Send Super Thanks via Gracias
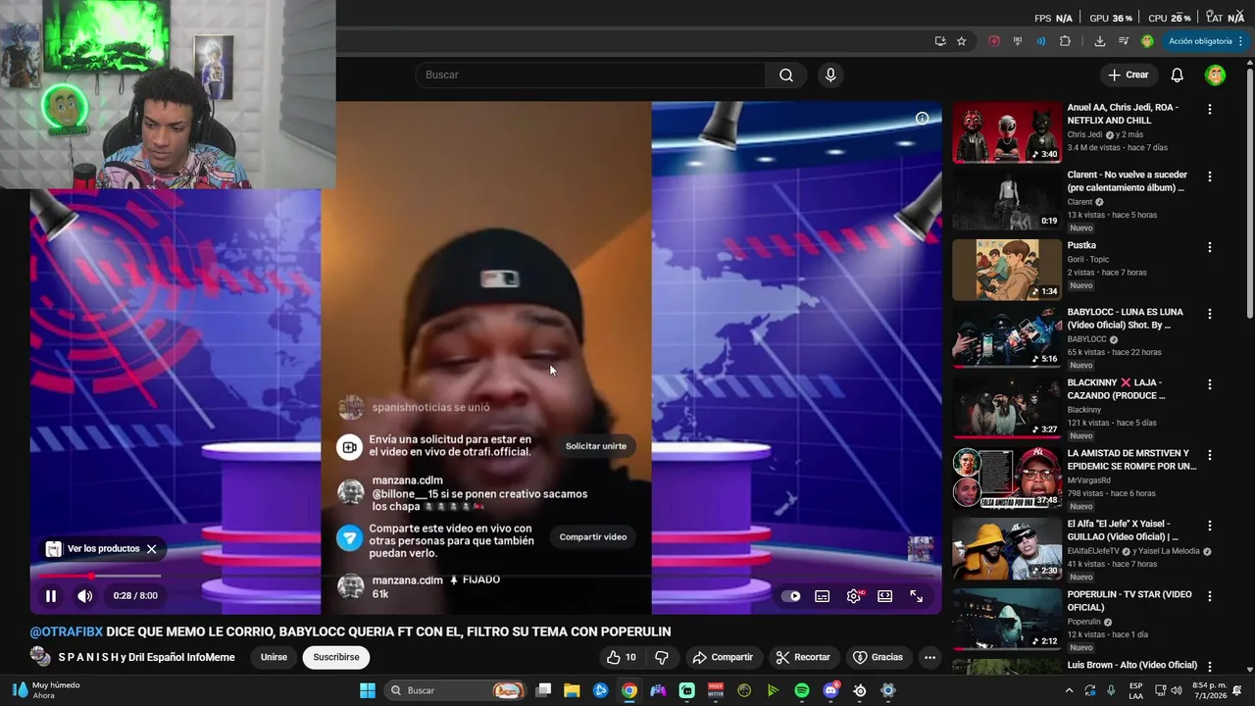This screenshot has width=1255, height=706. pyautogui.click(x=878, y=657)
